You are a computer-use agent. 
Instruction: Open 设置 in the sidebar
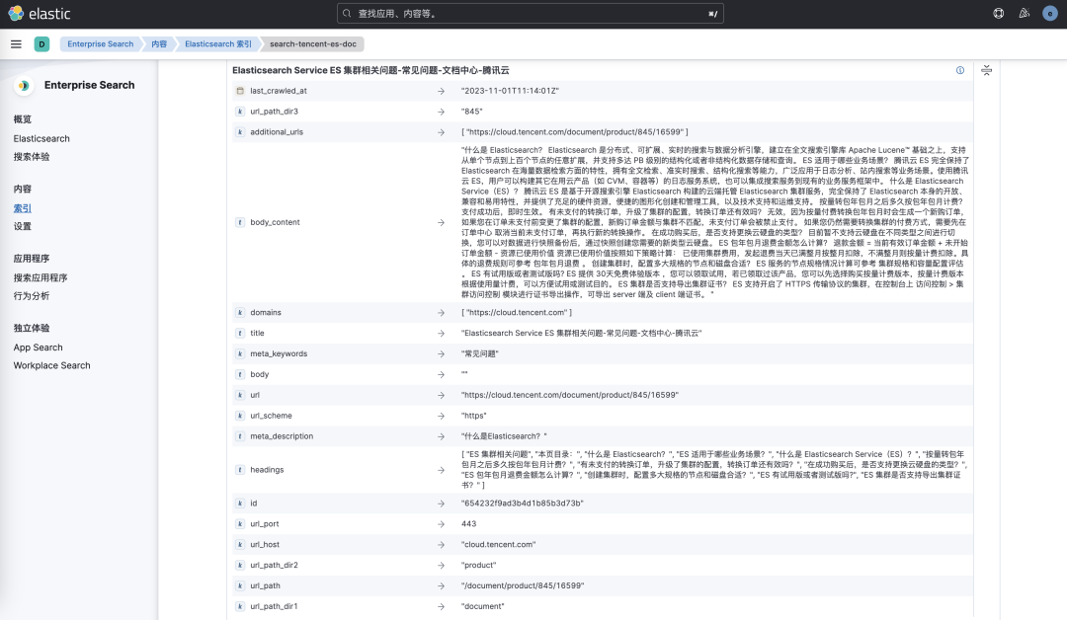point(23,226)
